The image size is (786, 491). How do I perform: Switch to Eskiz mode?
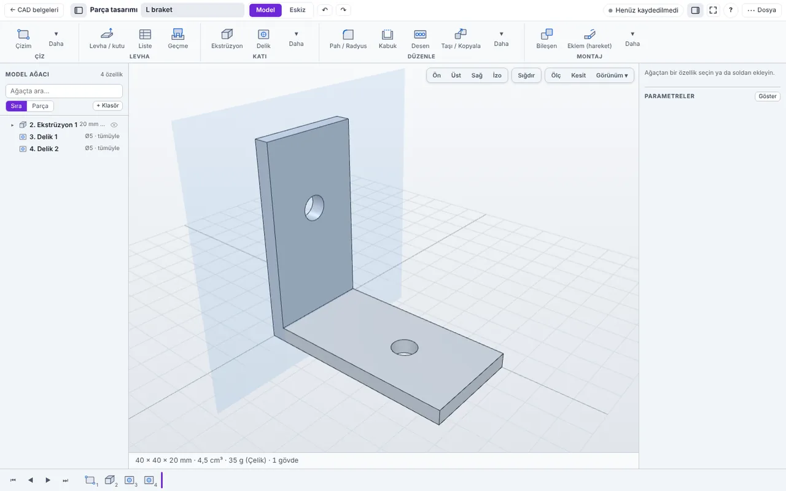(x=297, y=10)
